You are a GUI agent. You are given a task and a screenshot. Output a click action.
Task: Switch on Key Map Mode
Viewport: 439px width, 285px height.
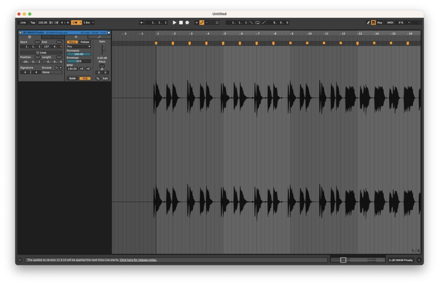(x=380, y=23)
